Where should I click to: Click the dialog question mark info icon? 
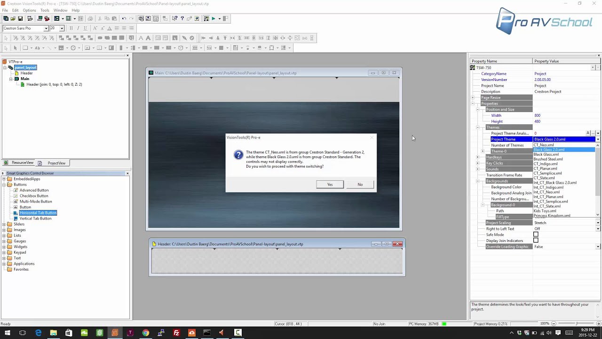click(238, 155)
